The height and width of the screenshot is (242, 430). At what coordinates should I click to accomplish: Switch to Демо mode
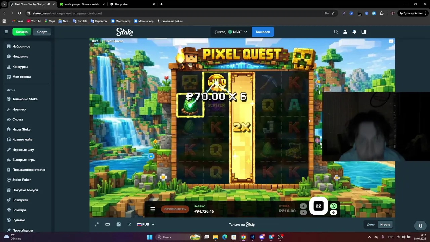[x=371, y=224]
